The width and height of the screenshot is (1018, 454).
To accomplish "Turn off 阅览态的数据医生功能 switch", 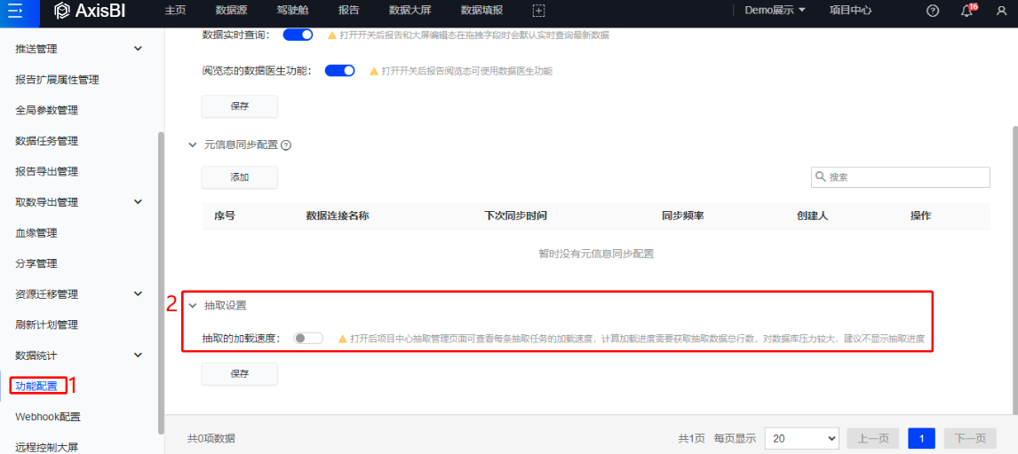I will pyautogui.click(x=339, y=71).
